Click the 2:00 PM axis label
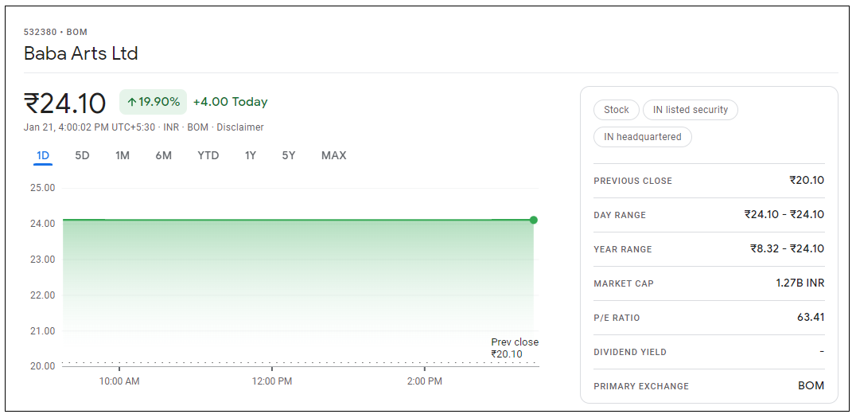 (424, 381)
